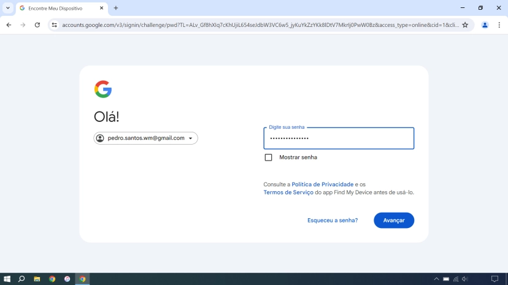This screenshot has height=285, width=508.
Task: Reload the current sign-in page
Action: (x=37, y=25)
